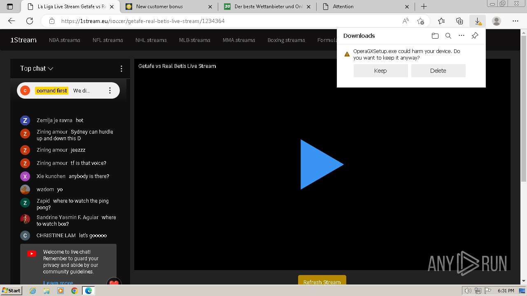Open File Explorer from taskbar

(47, 291)
